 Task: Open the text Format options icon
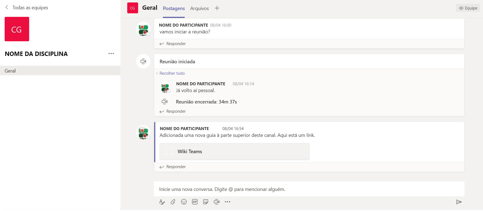click(162, 202)
